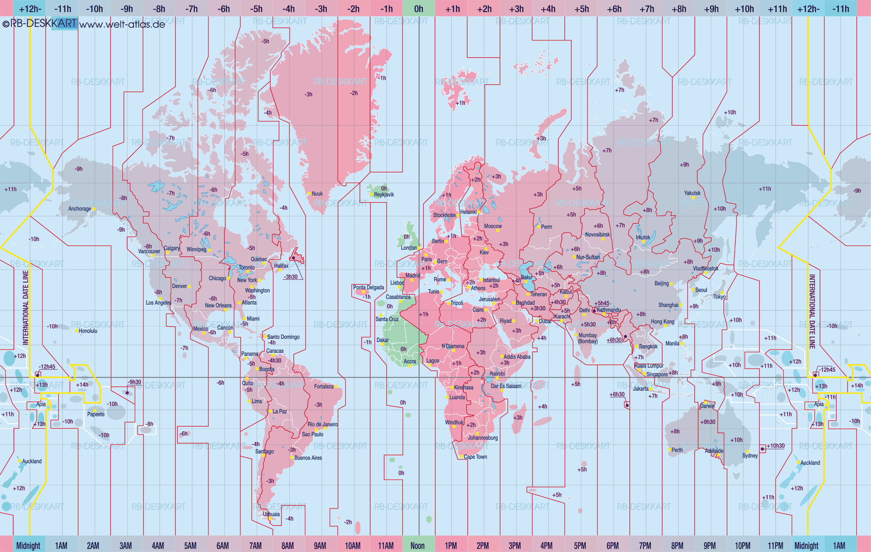The width and height of the screenshot is (871, 552).
Task: Click the 'Hong Kong' city label
Action: (663, 322)
